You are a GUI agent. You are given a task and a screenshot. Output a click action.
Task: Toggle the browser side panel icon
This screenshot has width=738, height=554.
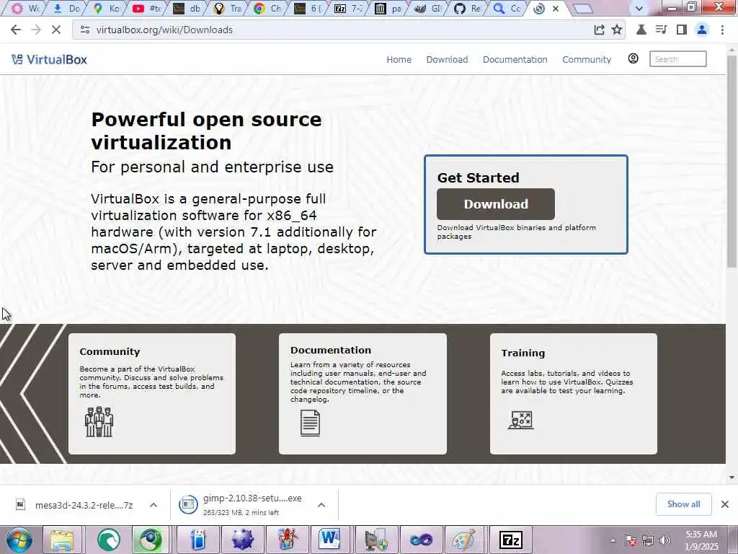(682, 30)
